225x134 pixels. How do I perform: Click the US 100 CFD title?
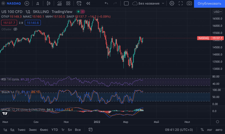(12, 12)
